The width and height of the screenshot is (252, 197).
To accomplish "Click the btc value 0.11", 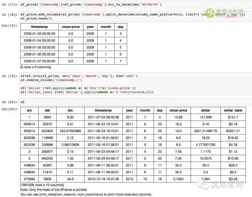I will 70,172.
